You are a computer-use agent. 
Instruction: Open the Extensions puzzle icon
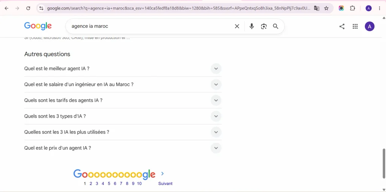352,8
